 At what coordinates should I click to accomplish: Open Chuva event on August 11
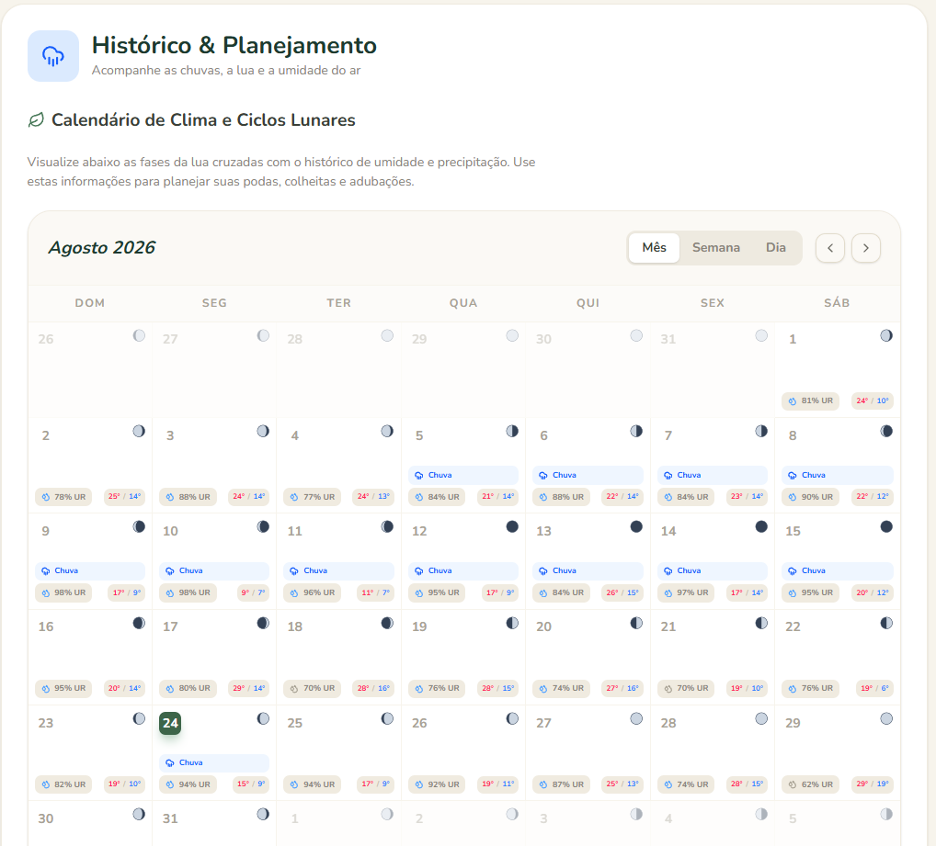pos(338,570)
